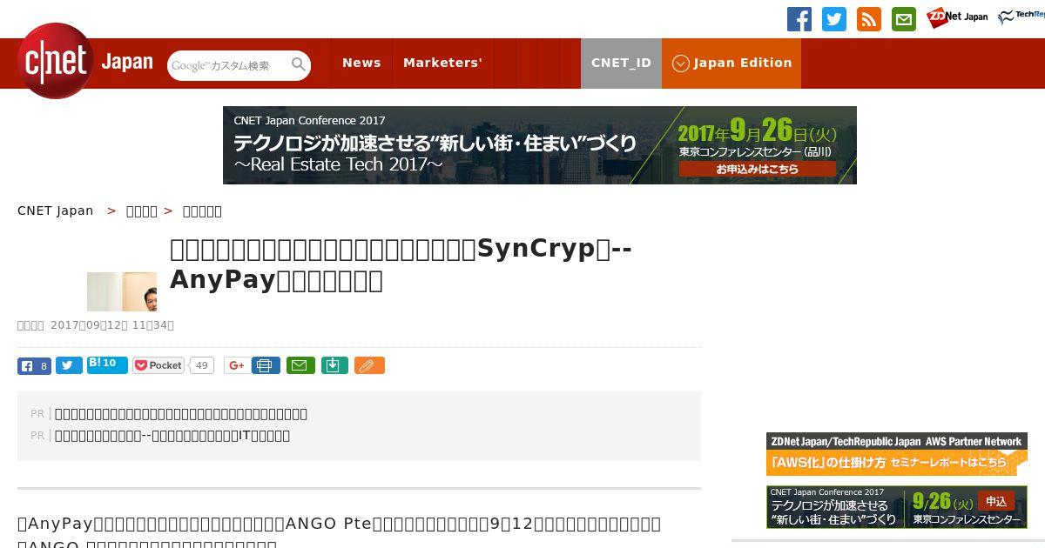Save article to Pocket
Viewport: 1045px width, 548px height.
tap(158, 366)
